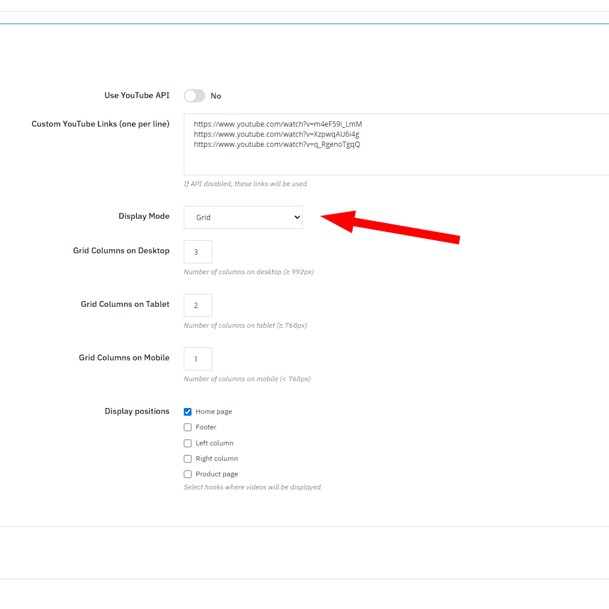Viewport: 609px width, 609px height.
Task: Check the Left column option
Action: (x=187, y=443)
